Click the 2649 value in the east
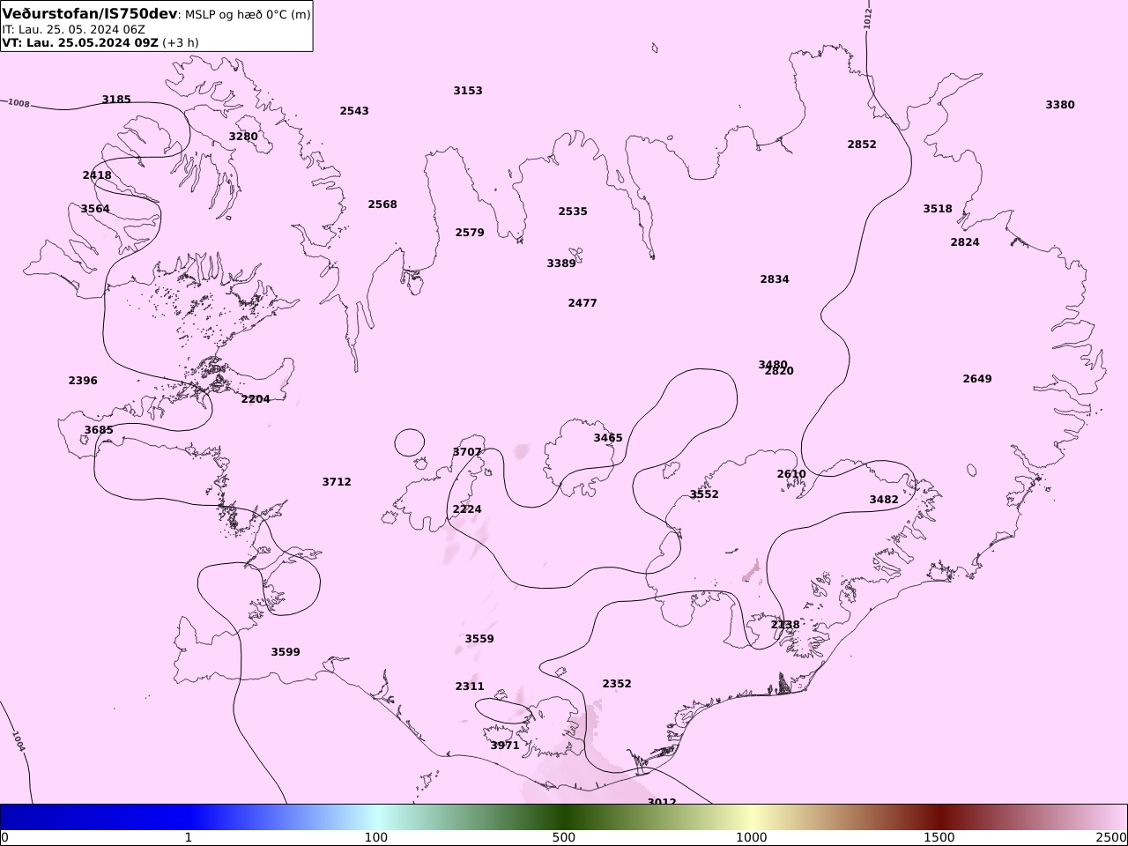1128x846 pixels. tap(977, 379)
